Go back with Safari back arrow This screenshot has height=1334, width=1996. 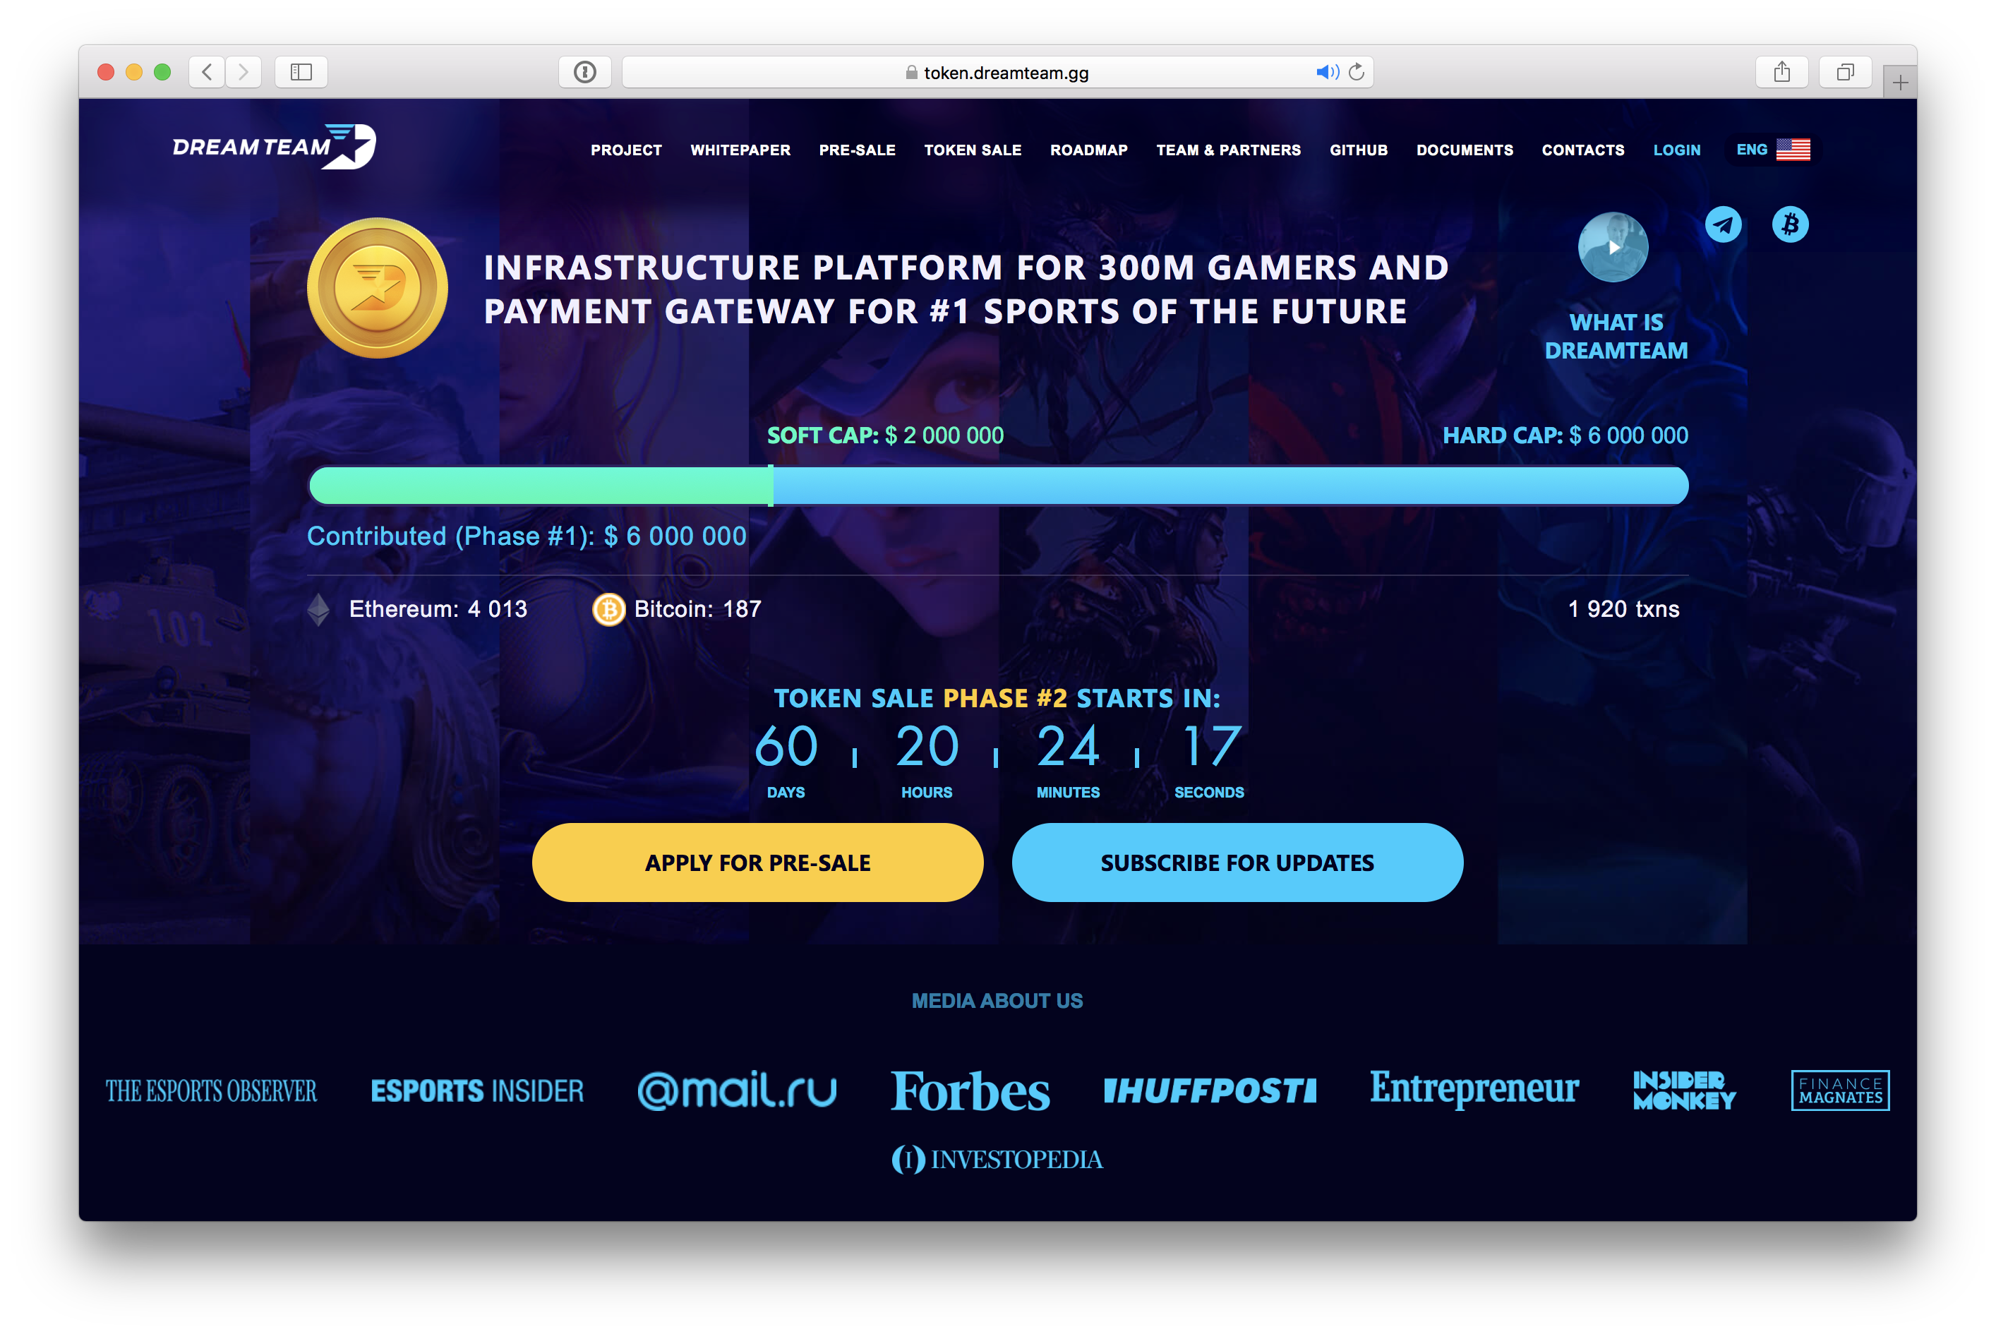coord(207,72)
